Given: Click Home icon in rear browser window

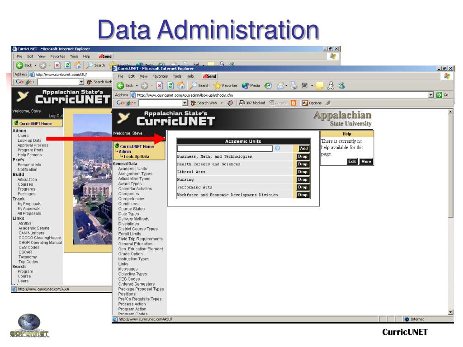Looking at the screenshot, I should pos(78,65).
